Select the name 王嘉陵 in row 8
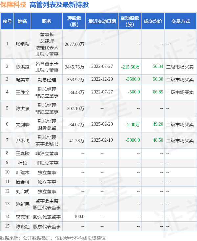The width and height of the screenshot is (197, 241). click(x=22, y=153)
